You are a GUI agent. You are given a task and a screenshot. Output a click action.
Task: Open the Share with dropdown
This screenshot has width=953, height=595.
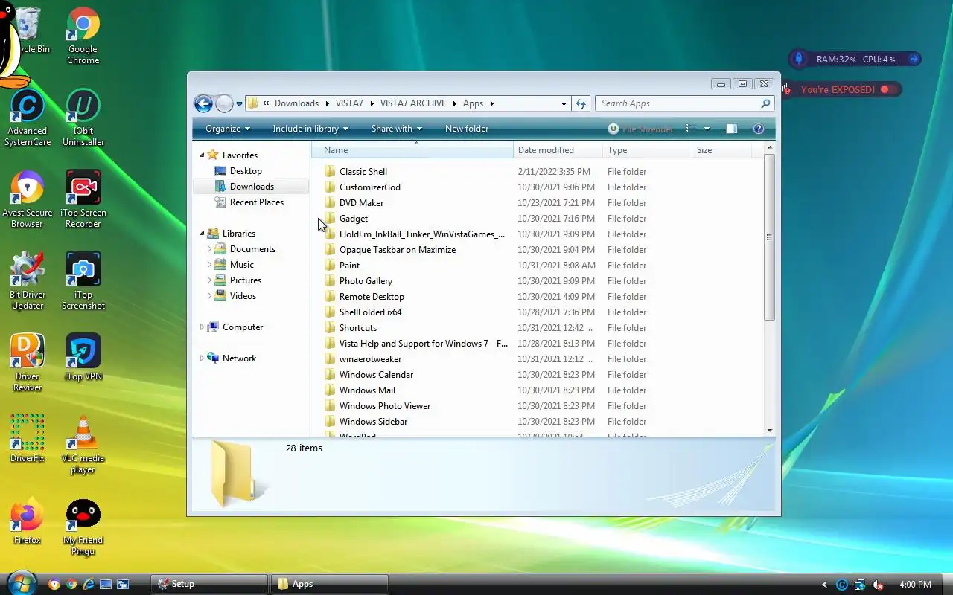point(397,129)
